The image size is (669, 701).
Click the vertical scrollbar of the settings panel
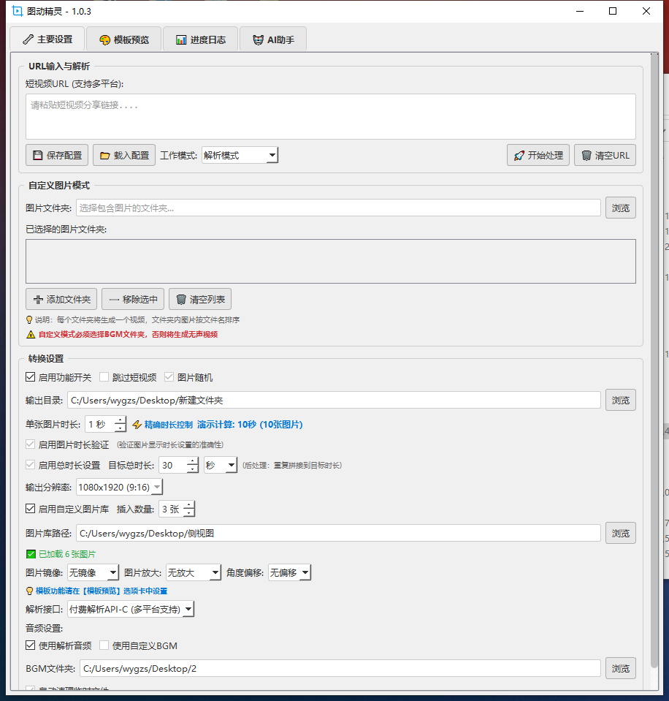pos(654,365)
